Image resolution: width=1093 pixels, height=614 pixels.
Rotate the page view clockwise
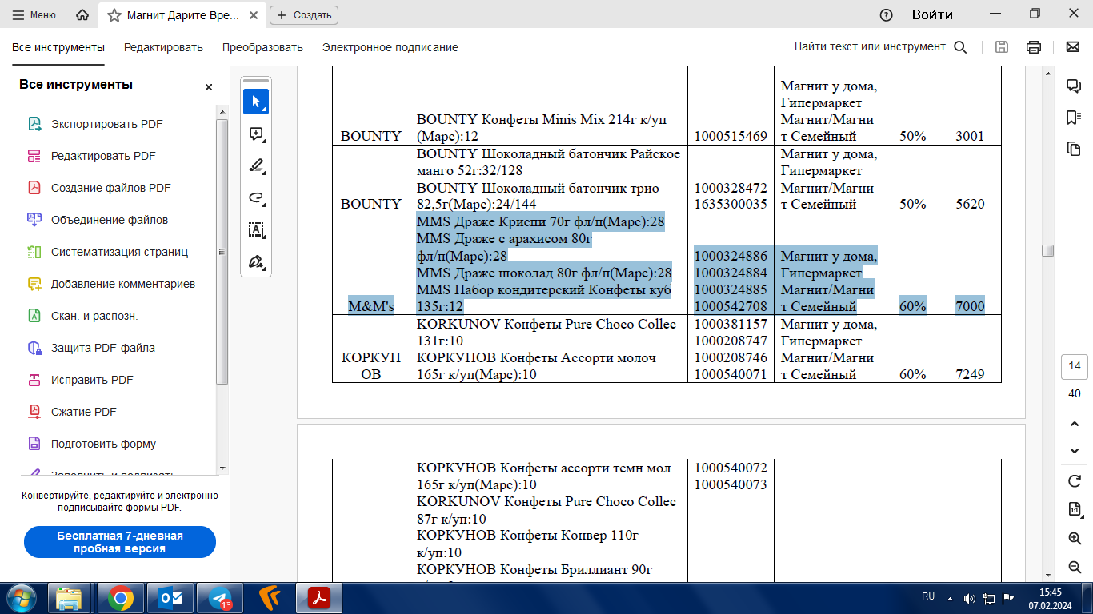tap(1075, 481)
